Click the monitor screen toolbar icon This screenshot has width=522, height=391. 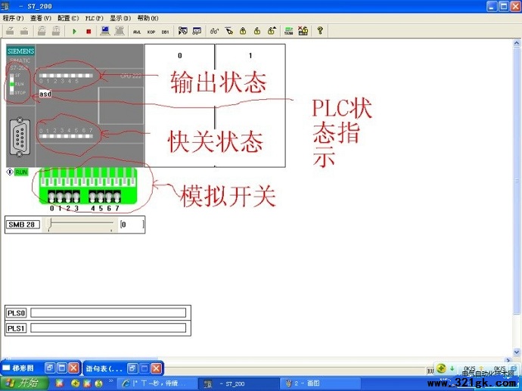[197, 31]
